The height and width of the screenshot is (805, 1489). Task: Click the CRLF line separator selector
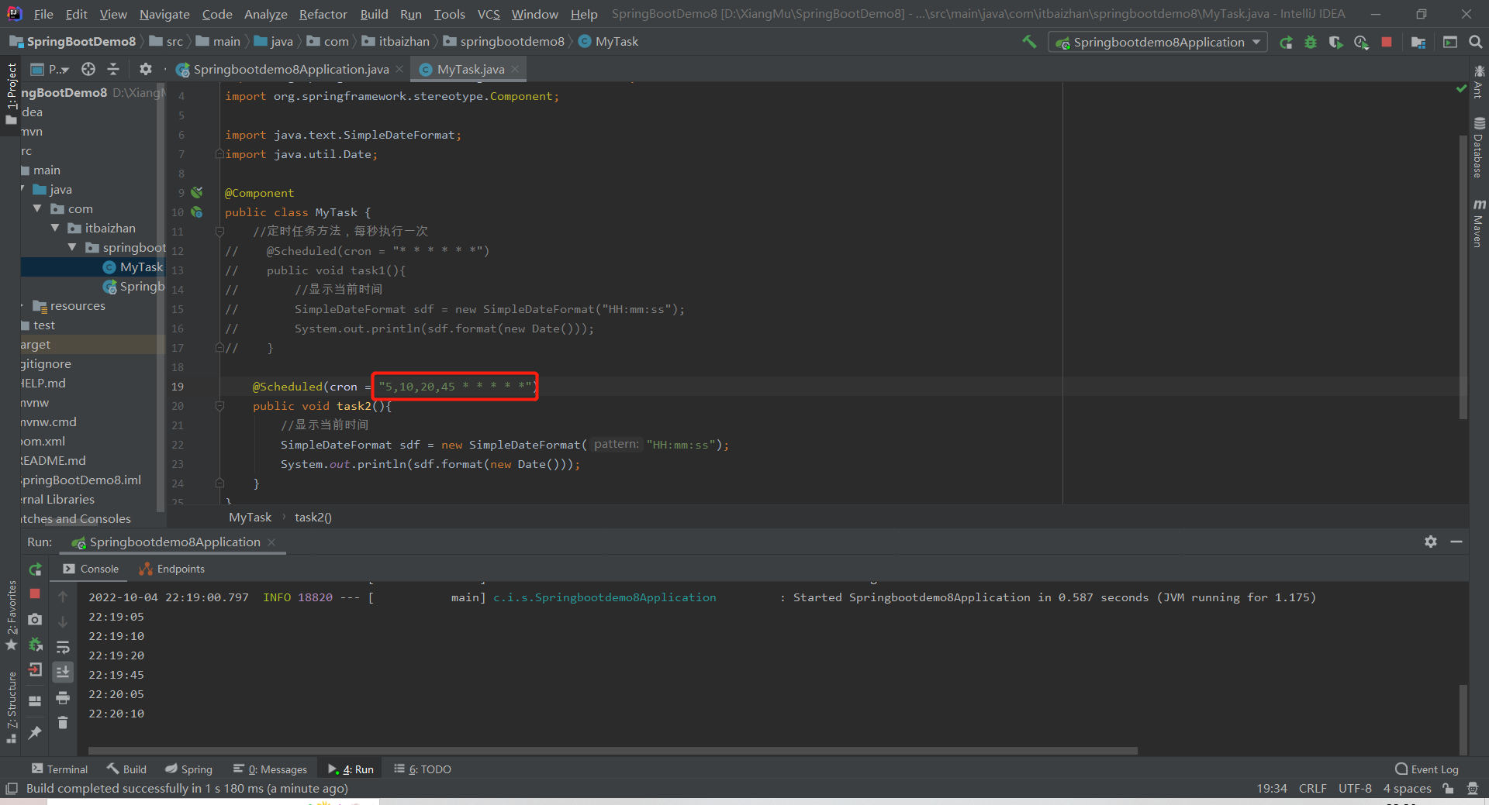[x=1312, y=789]
